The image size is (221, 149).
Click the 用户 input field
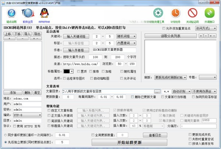point(27,104)
